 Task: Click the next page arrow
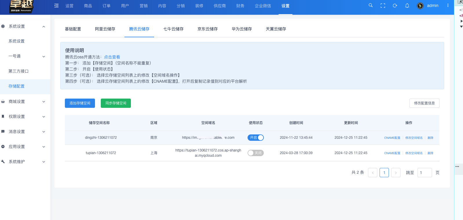click(396, 173)
